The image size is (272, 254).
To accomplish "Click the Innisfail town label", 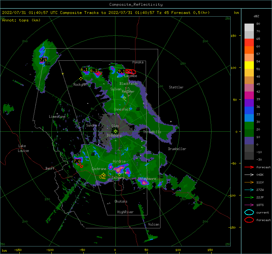I will [122, 109].
